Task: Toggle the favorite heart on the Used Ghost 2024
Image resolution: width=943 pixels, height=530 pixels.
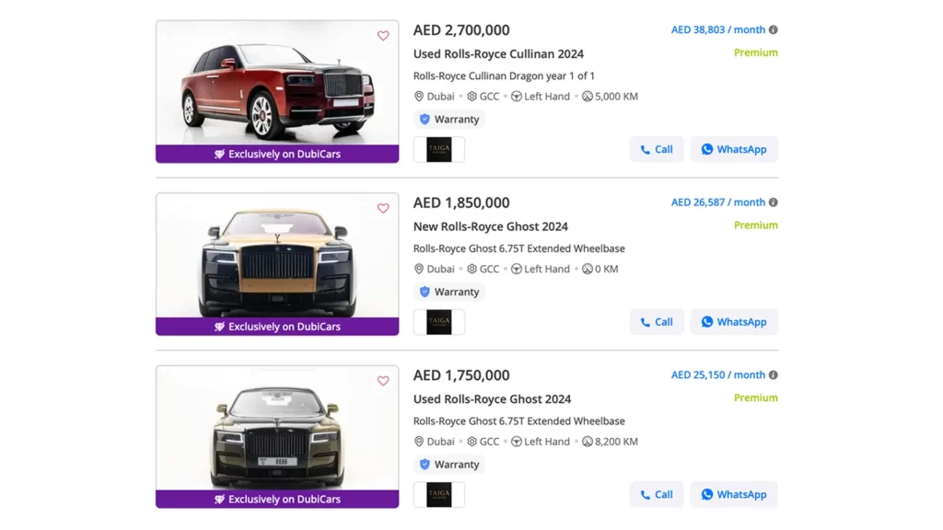Action: [x=383, y=380]
